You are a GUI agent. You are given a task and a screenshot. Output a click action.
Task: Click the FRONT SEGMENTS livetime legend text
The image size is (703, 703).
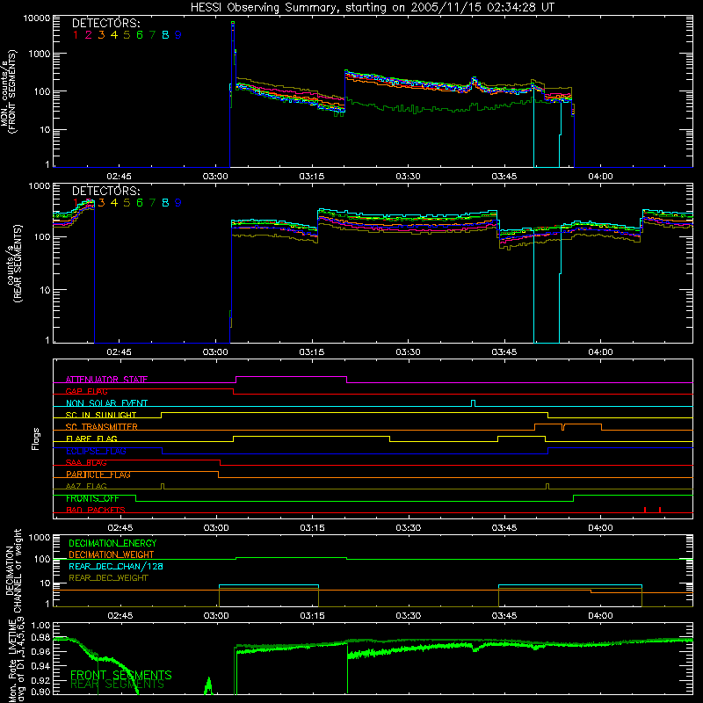[x=121, y=675]
